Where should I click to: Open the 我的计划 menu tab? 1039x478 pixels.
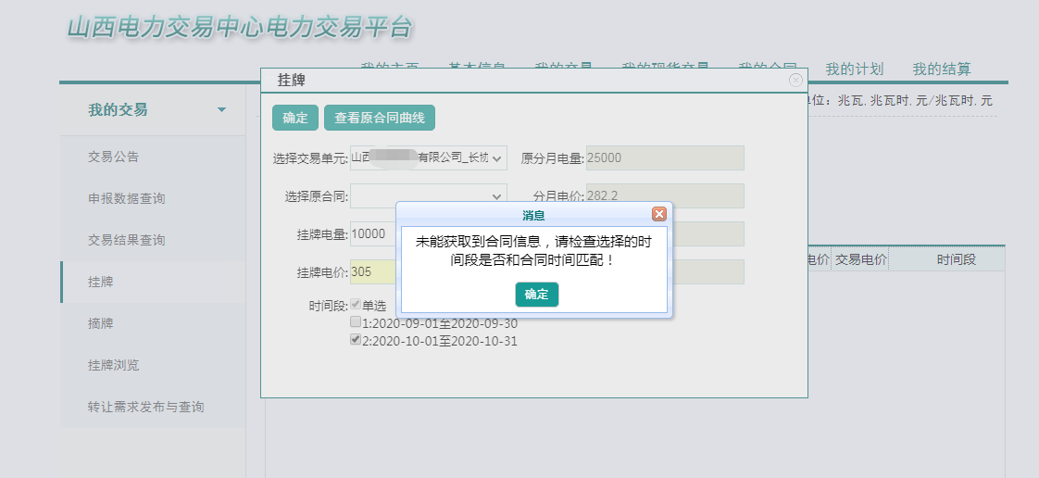coord(854,69)
